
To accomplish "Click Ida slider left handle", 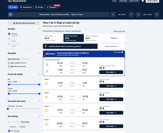I will pos(9,84).
